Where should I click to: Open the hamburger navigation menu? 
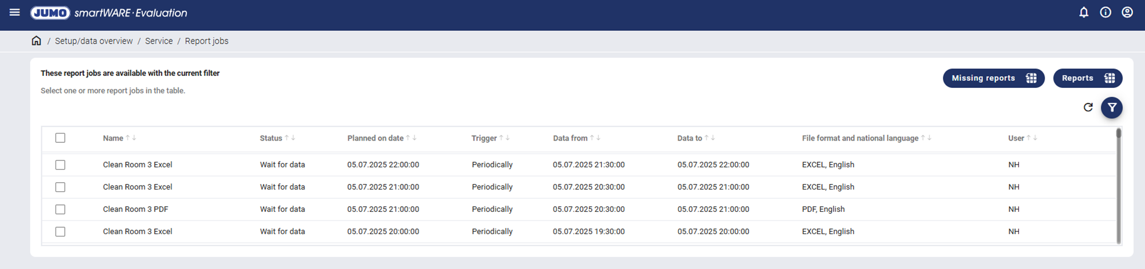pyautogui.click(x=15, y=12)
